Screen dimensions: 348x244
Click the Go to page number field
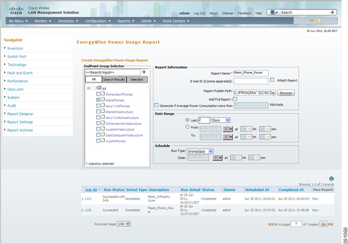click(x=296, y=224)
